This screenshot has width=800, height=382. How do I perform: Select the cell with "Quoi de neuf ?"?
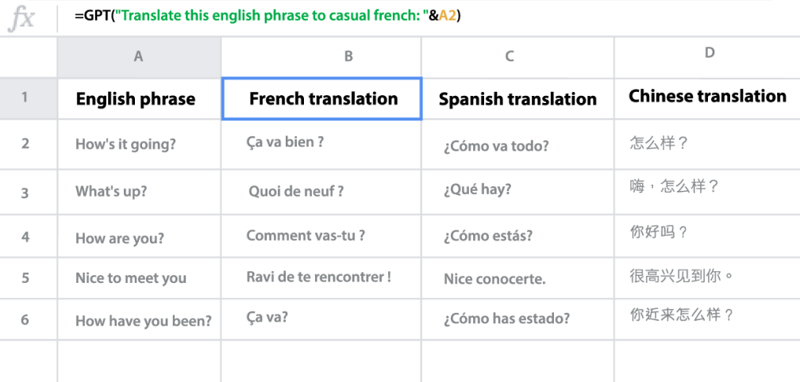tap(321, 192)
